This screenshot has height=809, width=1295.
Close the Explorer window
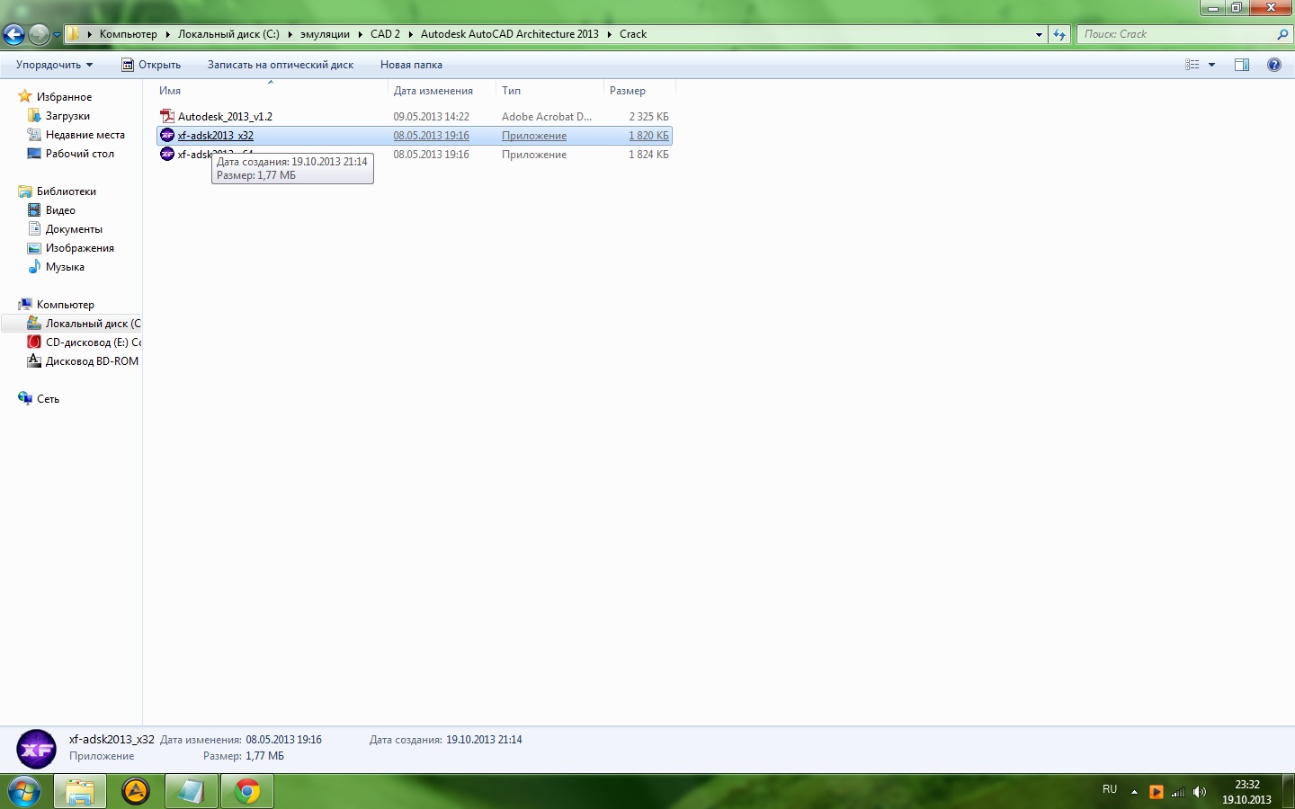[x=1271, y=8]
